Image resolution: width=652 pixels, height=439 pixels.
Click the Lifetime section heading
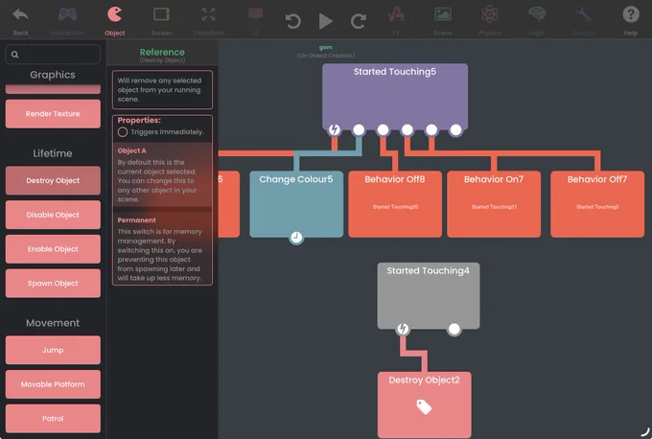pos(53,153)
